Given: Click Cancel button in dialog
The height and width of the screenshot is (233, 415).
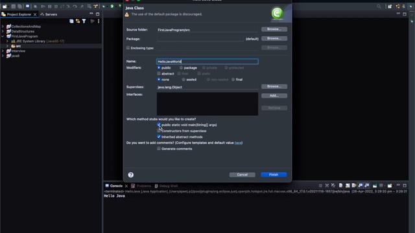Looking at the screenshot, I should point(242,175).
